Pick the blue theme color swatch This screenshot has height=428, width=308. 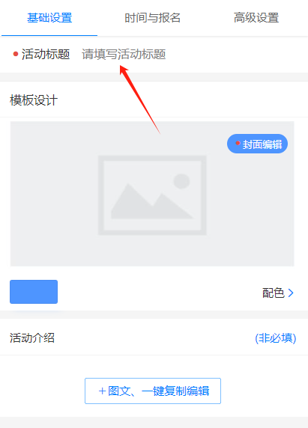pos(34,292)
